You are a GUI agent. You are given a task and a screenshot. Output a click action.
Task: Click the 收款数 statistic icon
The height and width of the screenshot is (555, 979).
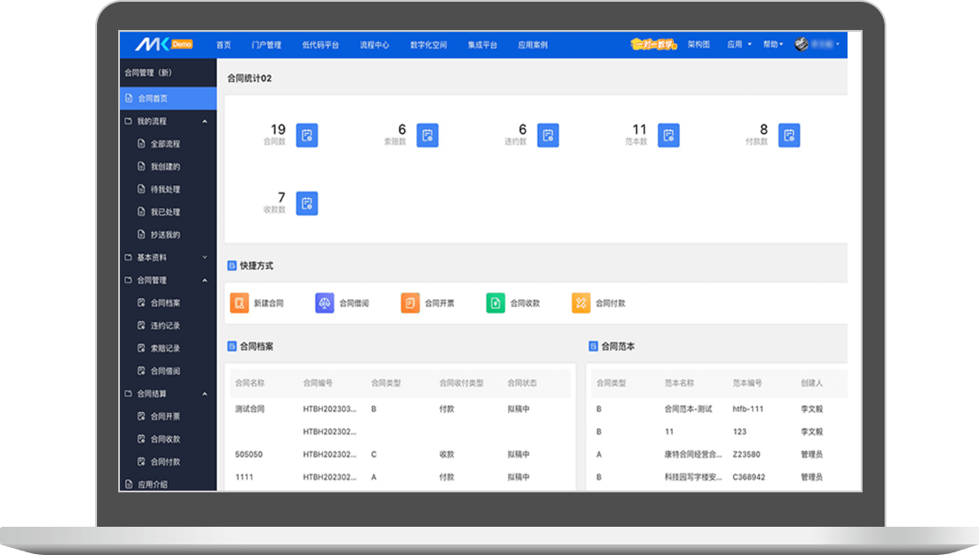point(306,203)
